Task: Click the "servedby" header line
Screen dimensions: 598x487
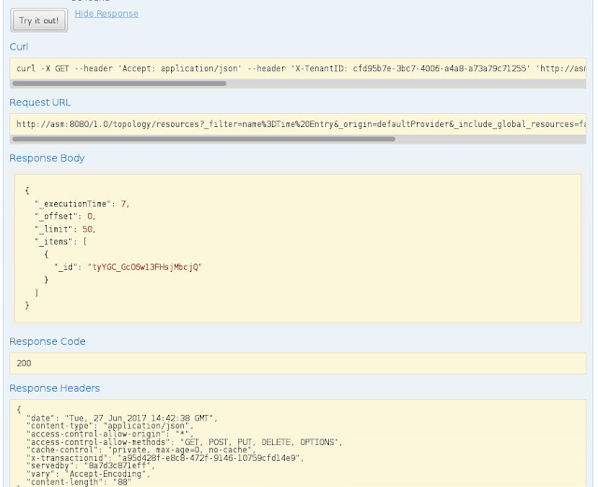Action: tap(91, 466)
